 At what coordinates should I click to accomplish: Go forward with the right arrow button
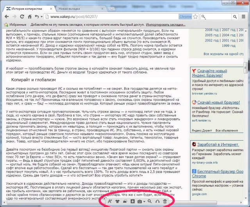click(14, 16)
